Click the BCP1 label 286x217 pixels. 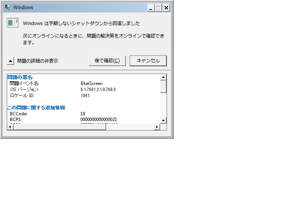point(16,120)
